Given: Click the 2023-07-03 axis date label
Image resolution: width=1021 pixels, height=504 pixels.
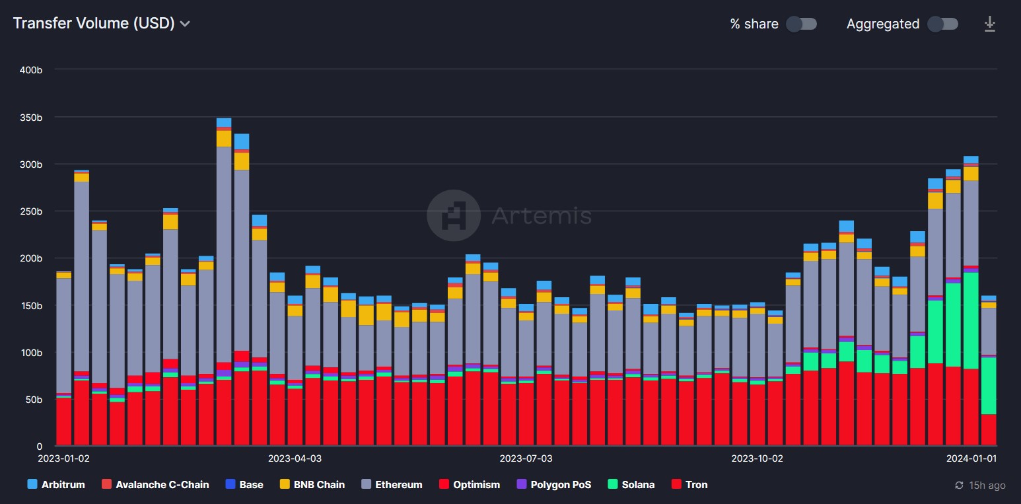Looking at the screenshot, I should 526,458.
